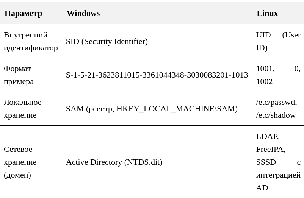Click the /etc/passwd text

point(276,102)
